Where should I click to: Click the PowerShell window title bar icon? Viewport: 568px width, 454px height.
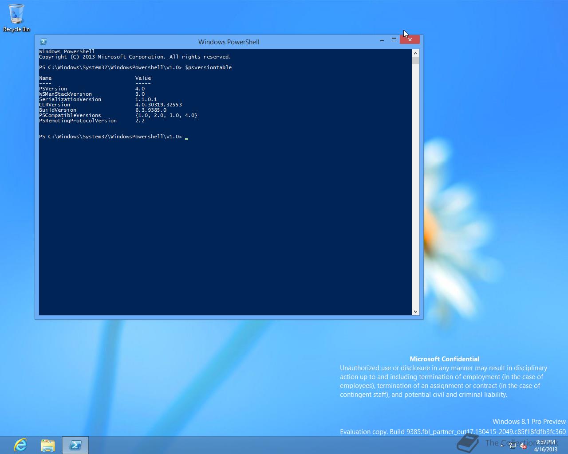coord(43,42)
